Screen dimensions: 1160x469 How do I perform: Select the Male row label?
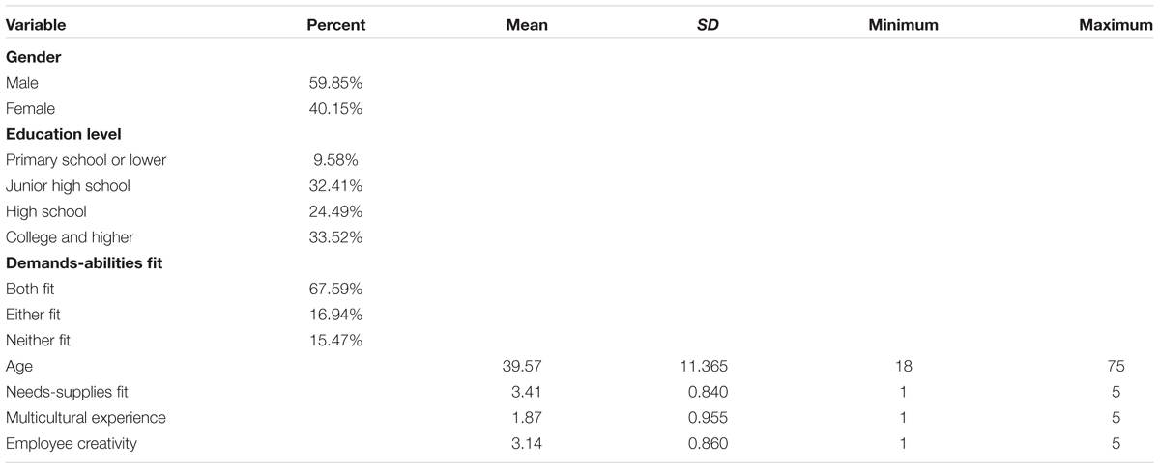click(22, 84)
